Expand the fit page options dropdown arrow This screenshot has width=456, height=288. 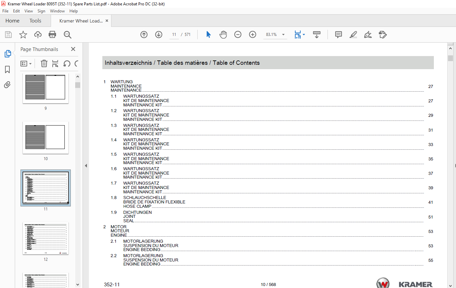pos(304,35)
